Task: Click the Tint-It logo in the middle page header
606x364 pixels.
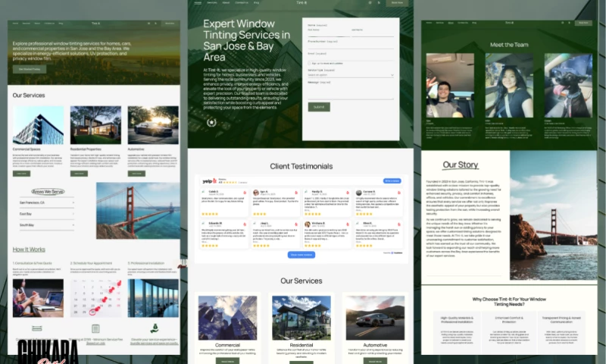Action: pyautogui.click(x=301, y=3)
